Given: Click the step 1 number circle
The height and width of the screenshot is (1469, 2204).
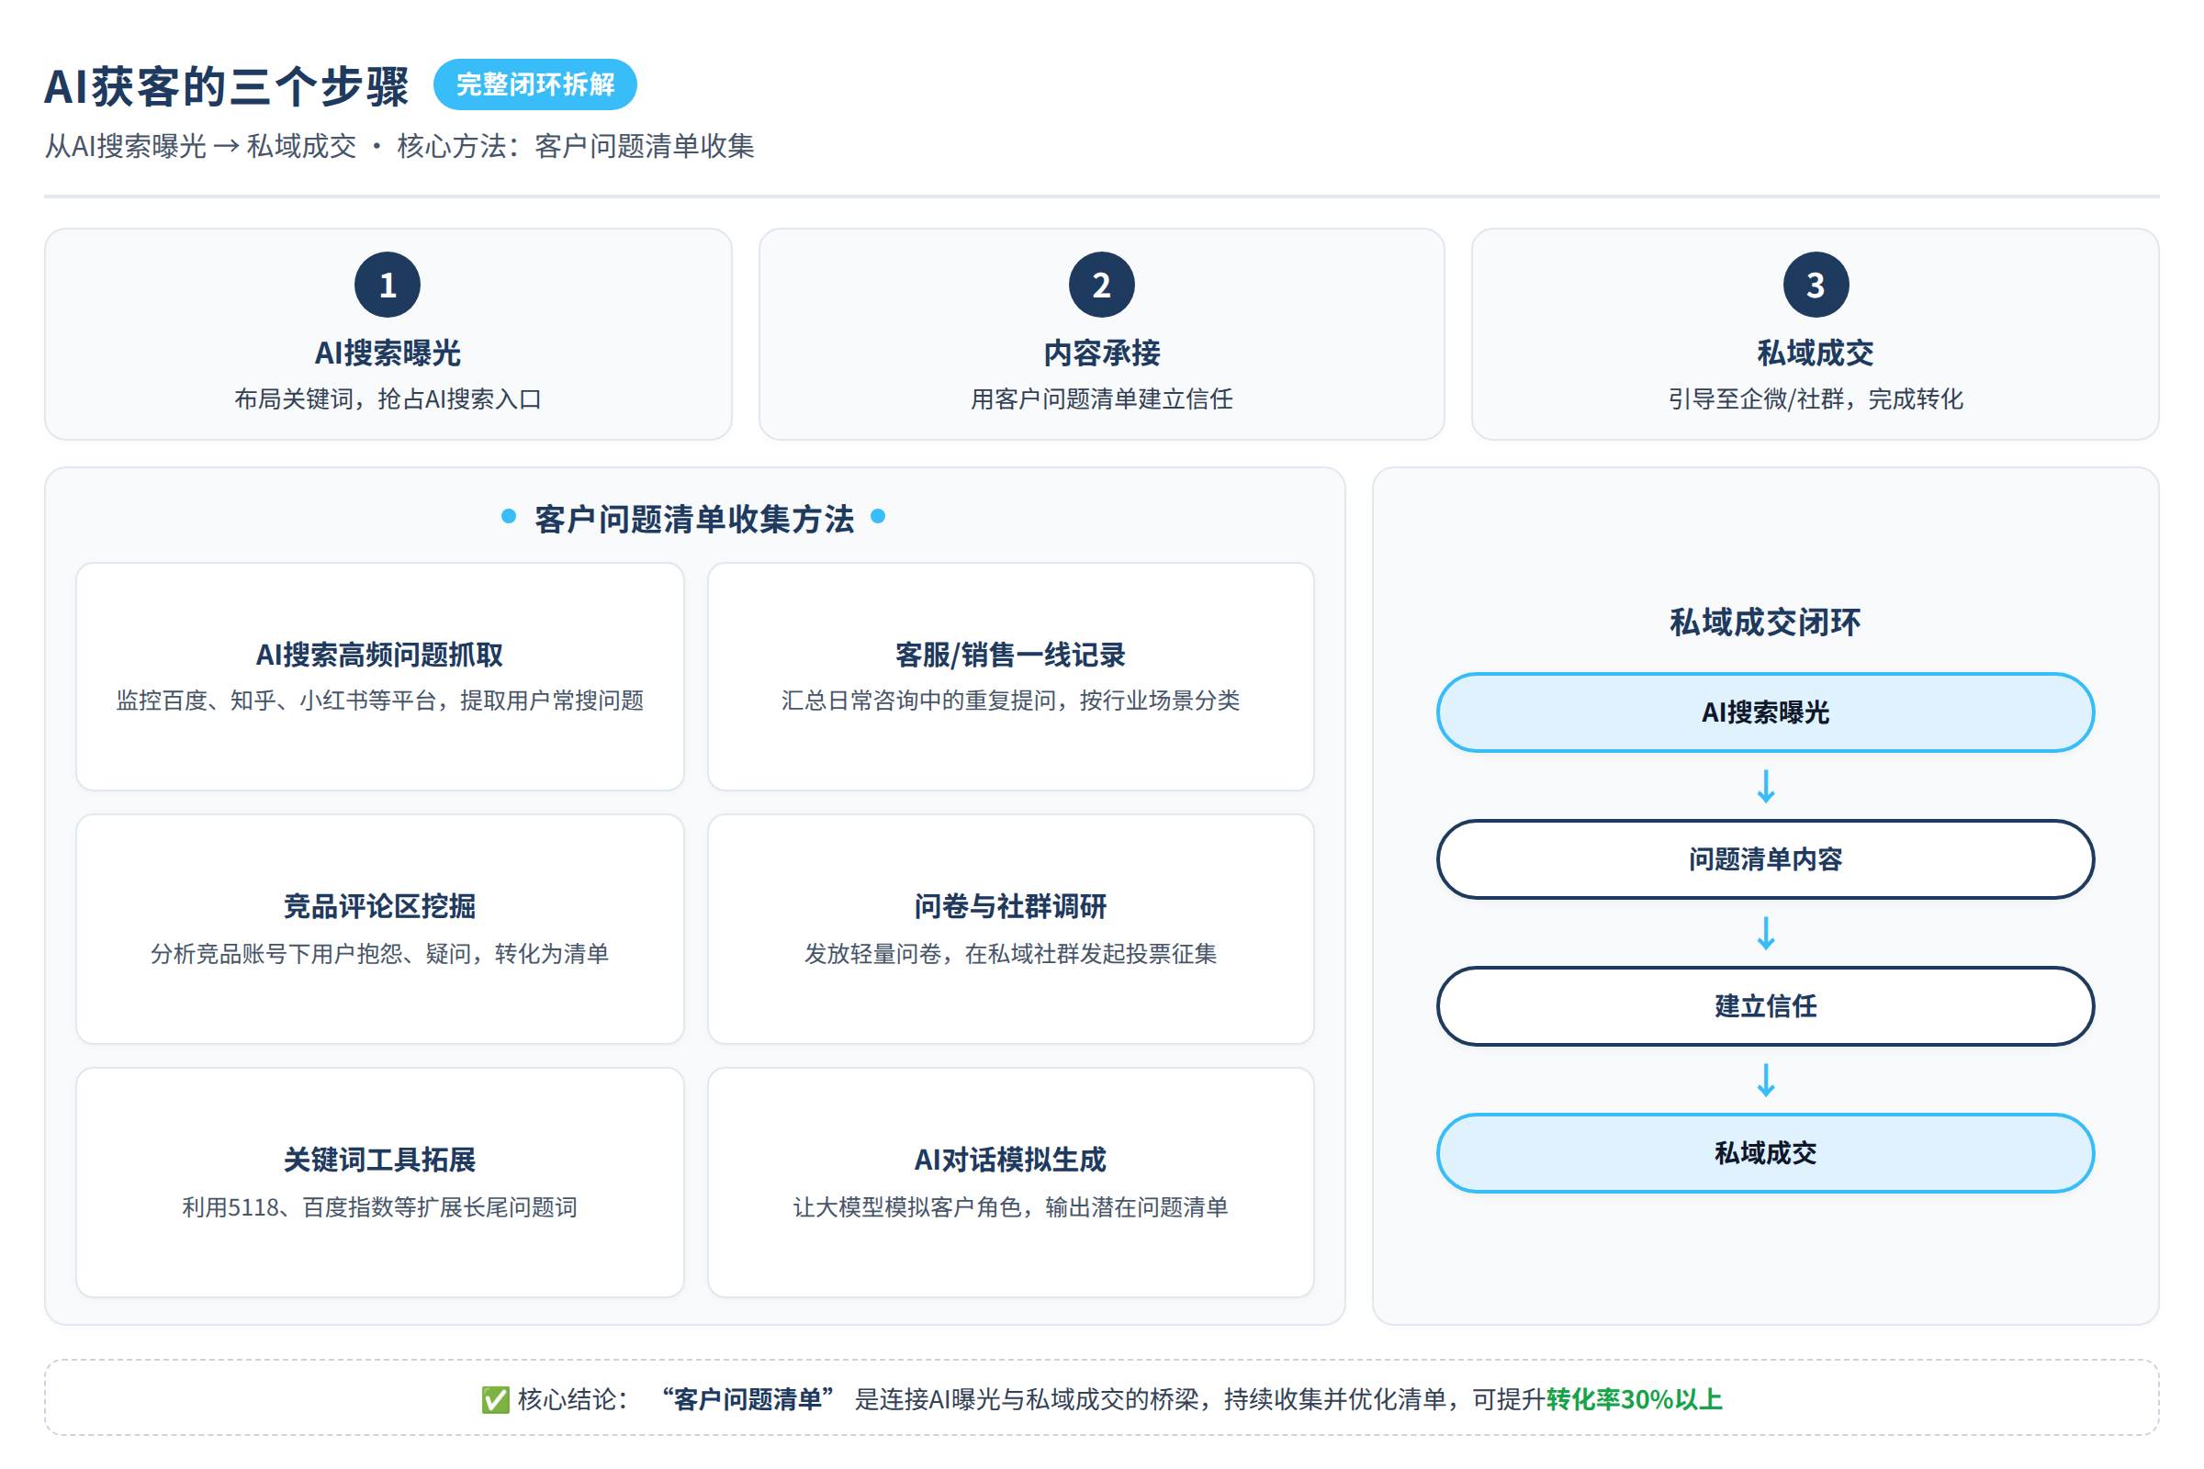Looking at the screenshot, I should (387, 285).
